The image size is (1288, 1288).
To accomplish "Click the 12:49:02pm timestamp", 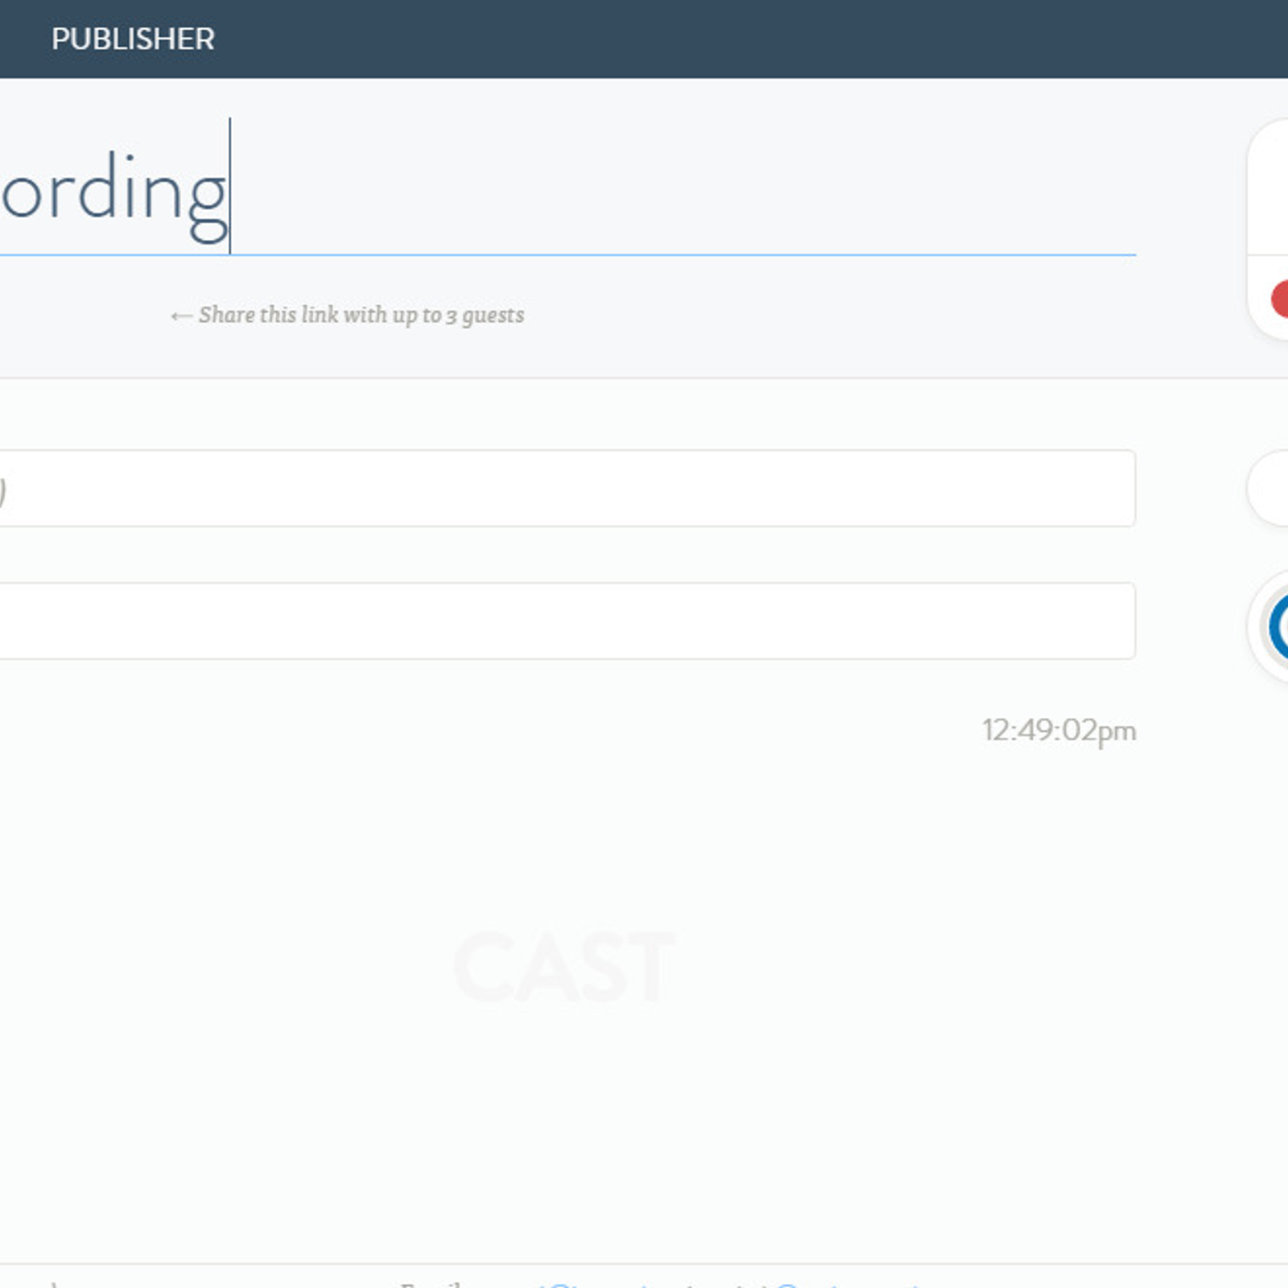I will pyautogui.click(x=1059, y=731).
